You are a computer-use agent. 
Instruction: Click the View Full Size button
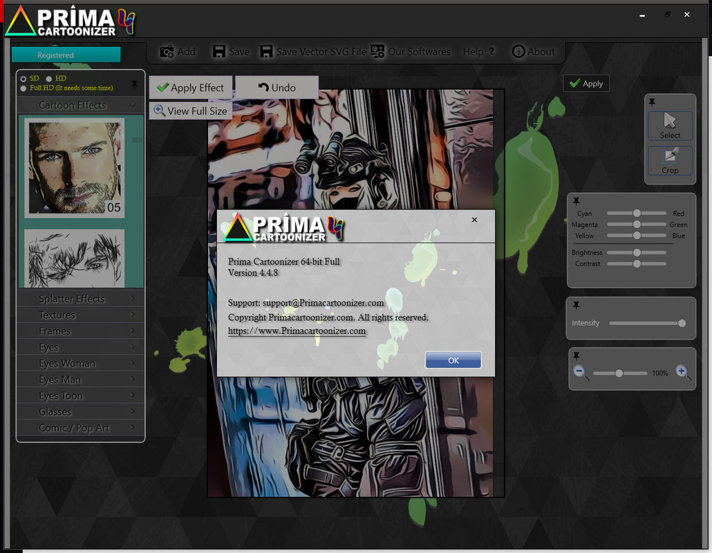pos(191,111)
